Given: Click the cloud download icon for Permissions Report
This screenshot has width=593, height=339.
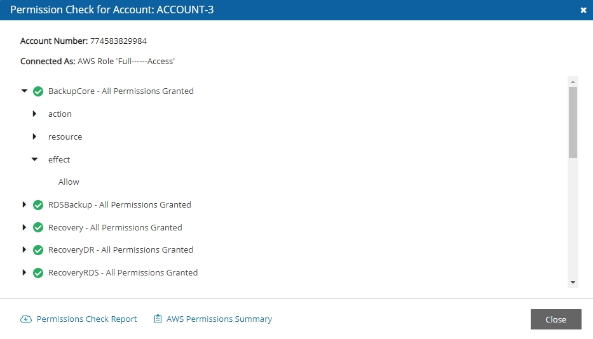Looking at the screenshot, I should [26, 319].
